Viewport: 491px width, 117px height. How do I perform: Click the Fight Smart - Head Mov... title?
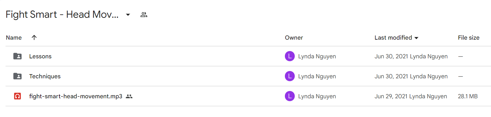62,15
